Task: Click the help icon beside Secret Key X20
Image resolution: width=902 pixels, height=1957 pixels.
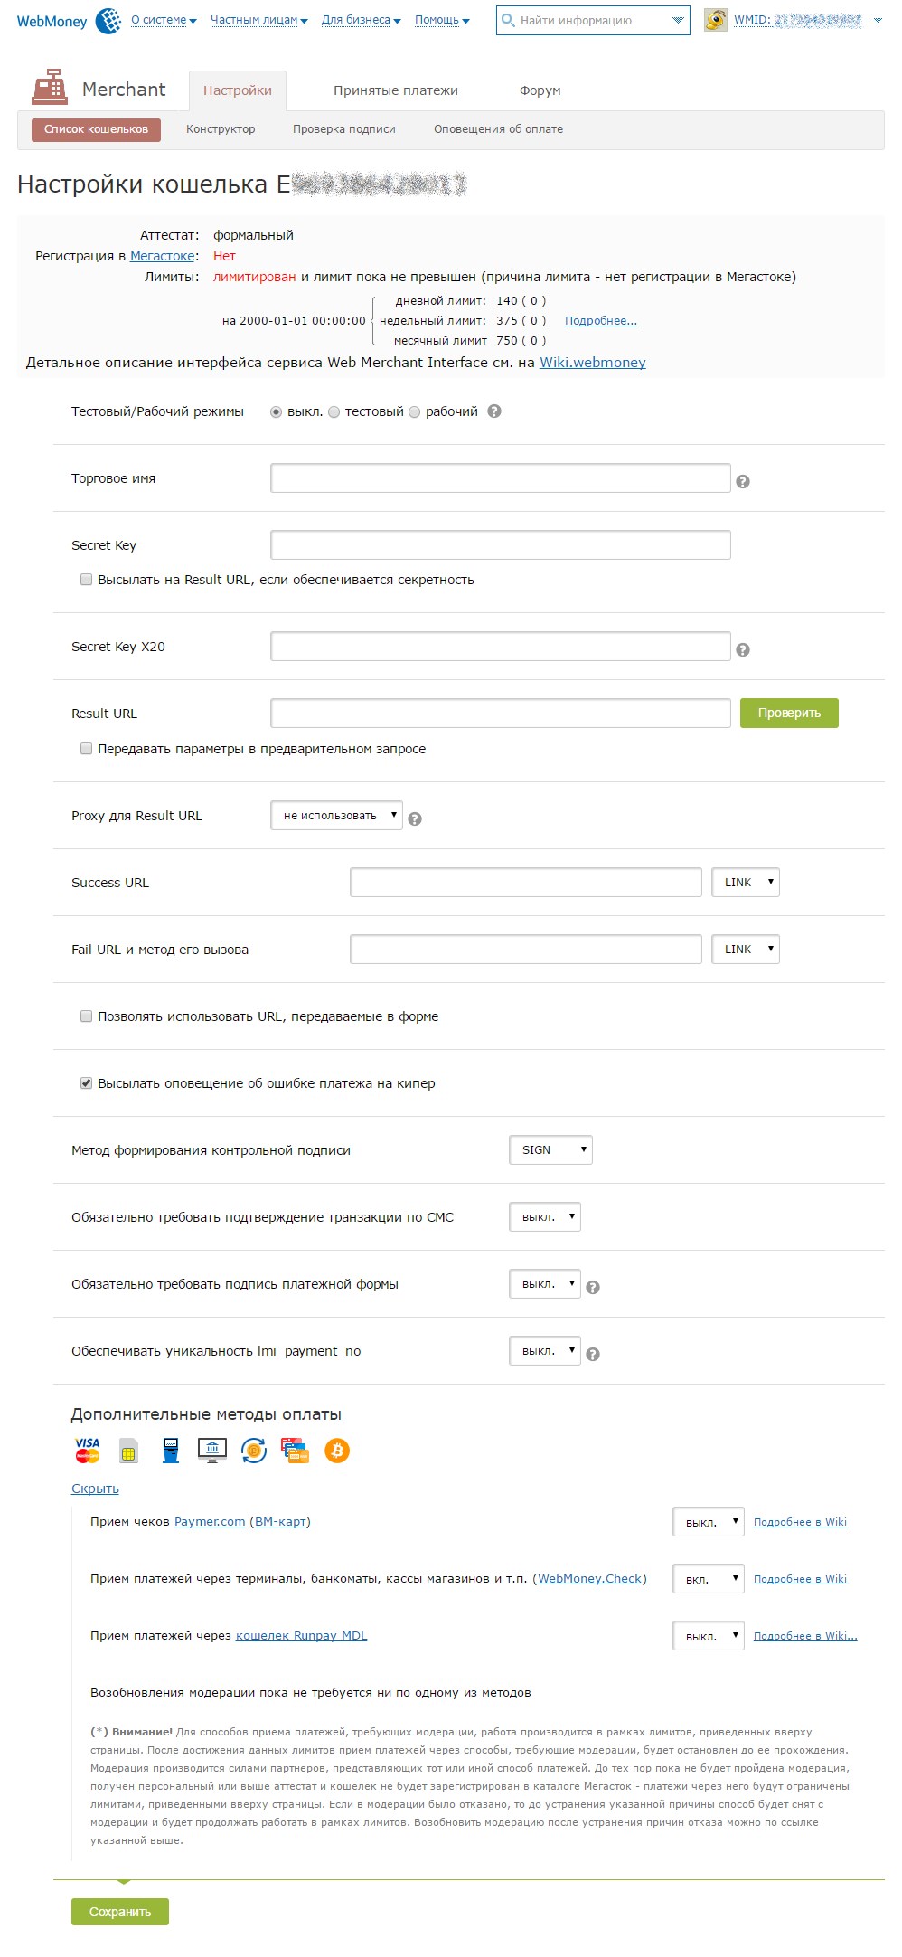Action: coord(743,650)
